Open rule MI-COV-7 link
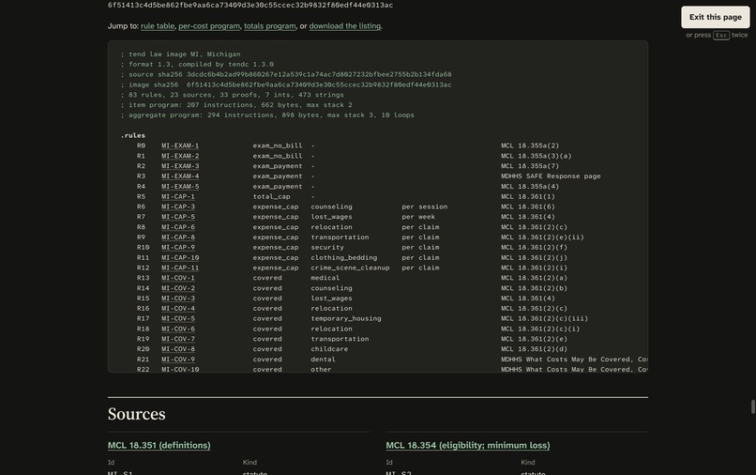756x475 pixels. 178,339
